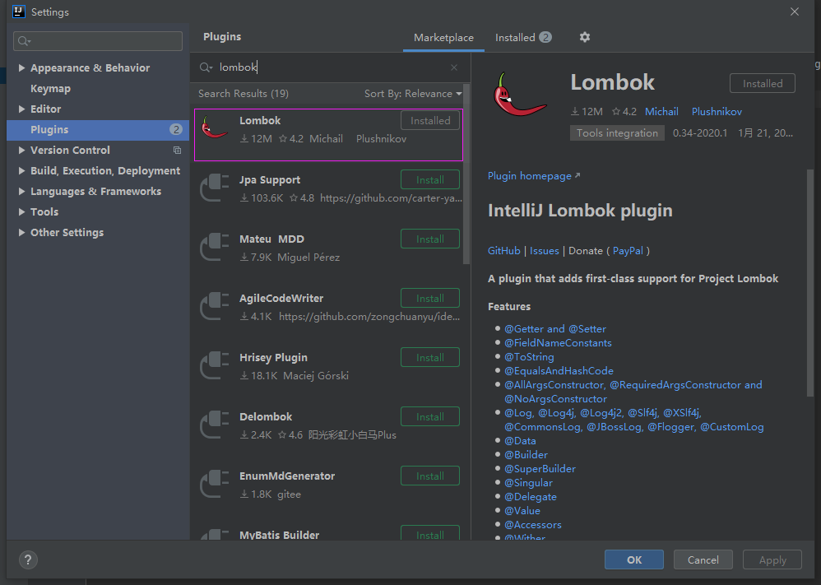Click the plugin search magnifier icon
821x585 pixels.
point(206,67)
